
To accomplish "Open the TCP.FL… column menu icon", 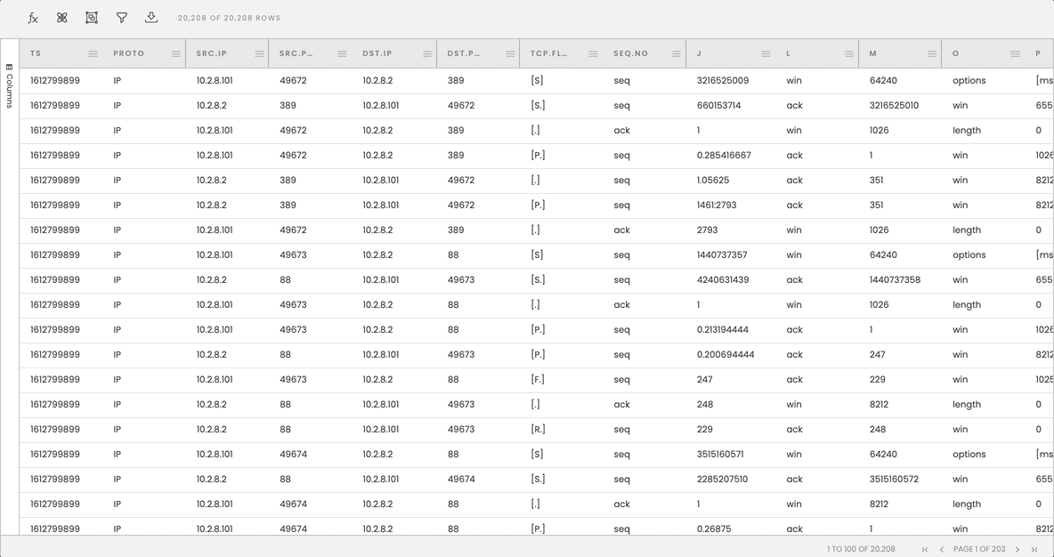I will pyautogui.click(x=593, y=53).
